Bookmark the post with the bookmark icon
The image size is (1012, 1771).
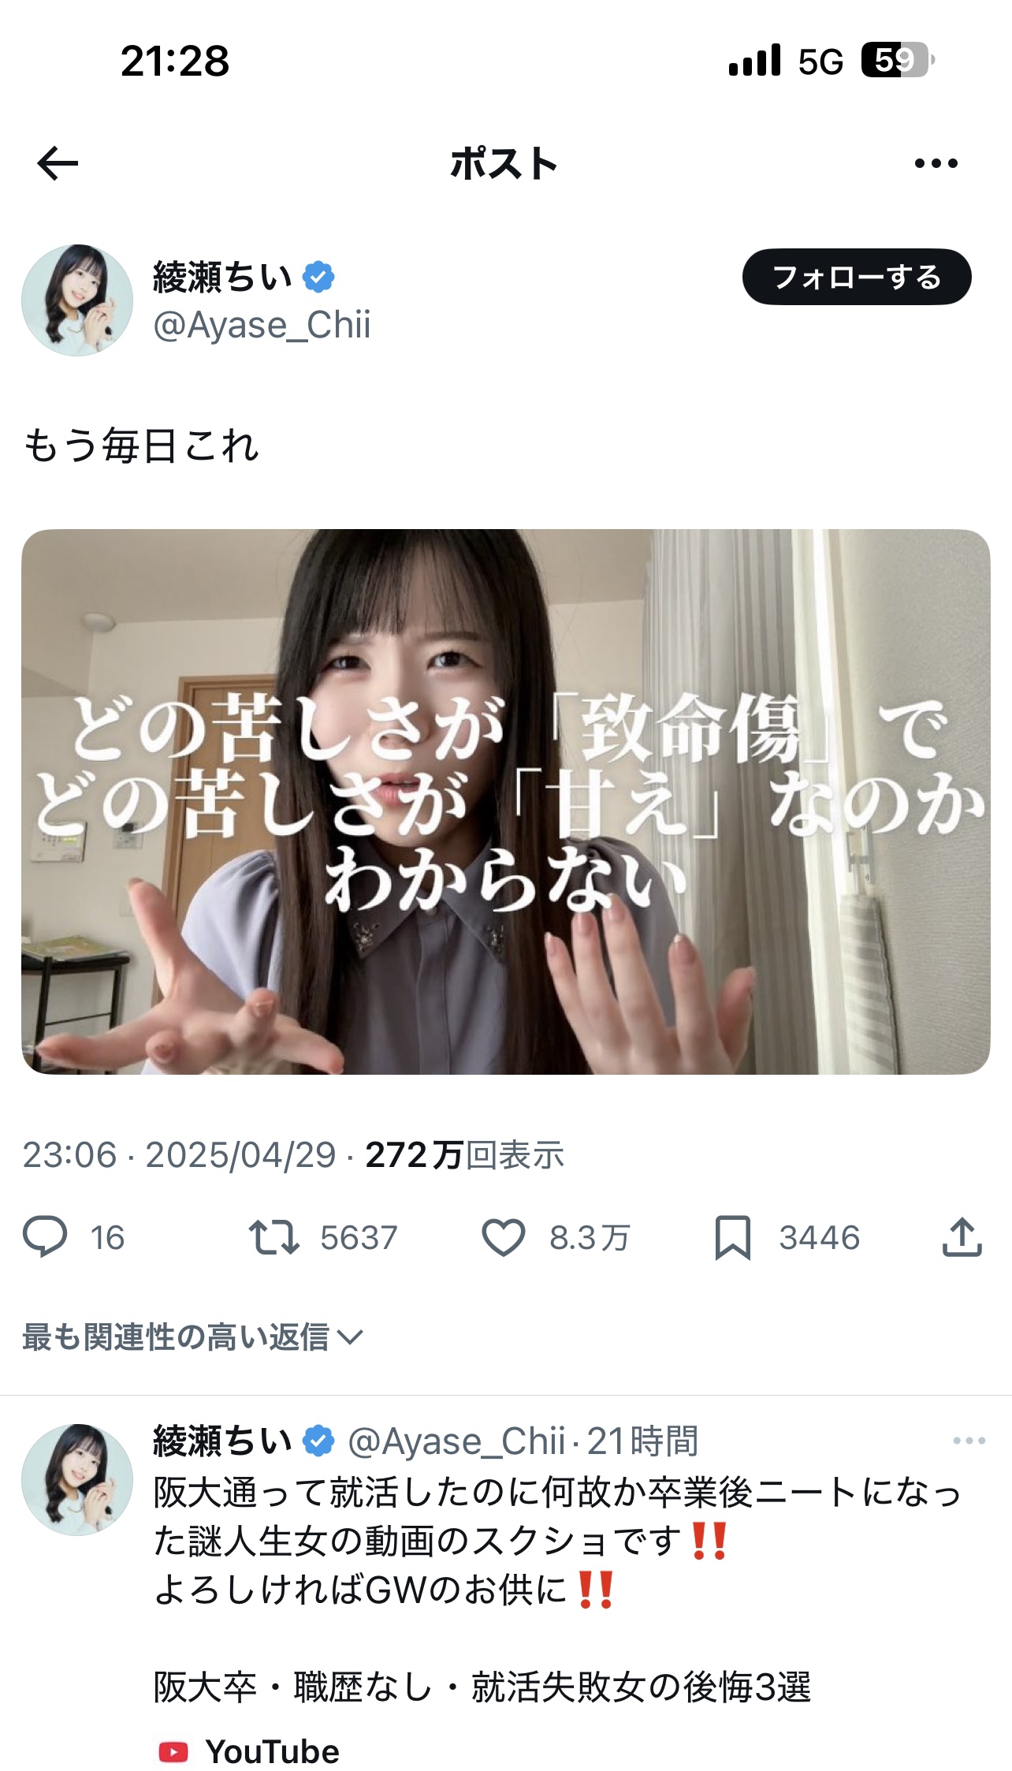(732, 1237)
